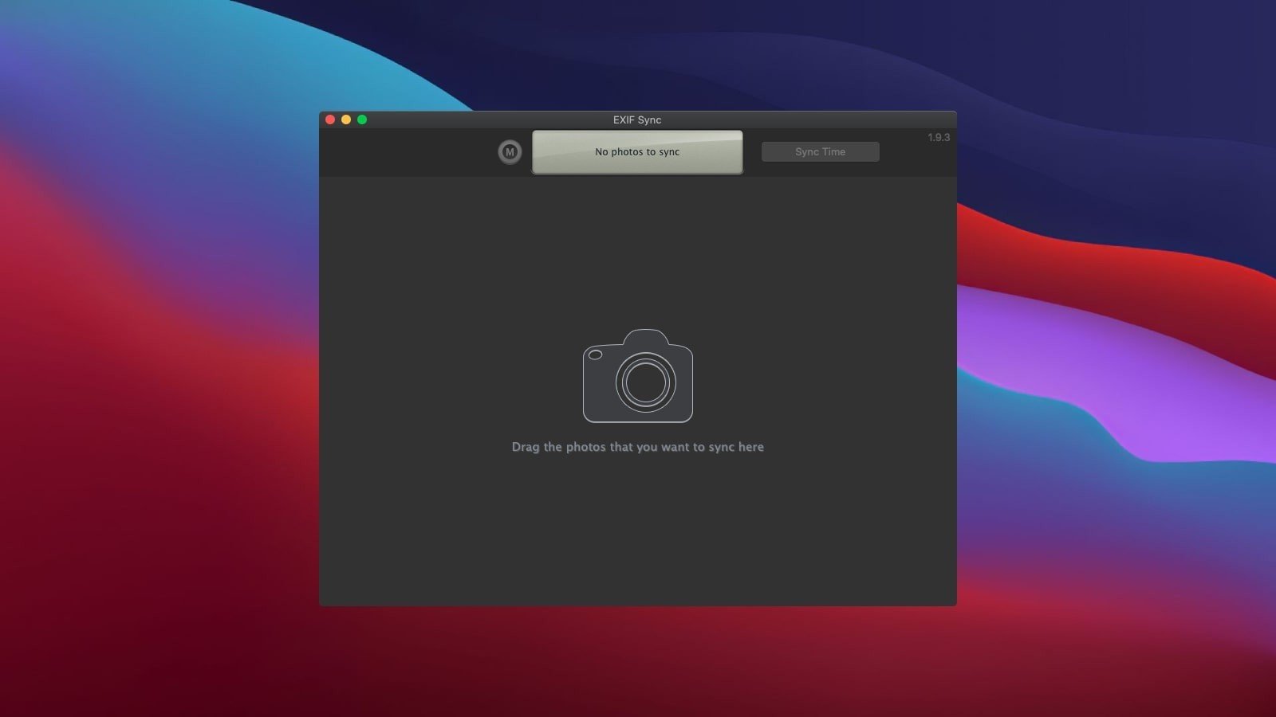Click title bar space right of EXIF Sync title
The image size is (1276, 717).
(x=797, y=119)
